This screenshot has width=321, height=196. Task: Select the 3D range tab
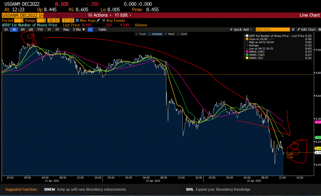click(14, 30)
